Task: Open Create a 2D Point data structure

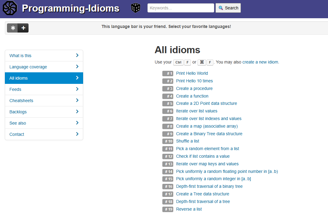Action: click(206, 104)
